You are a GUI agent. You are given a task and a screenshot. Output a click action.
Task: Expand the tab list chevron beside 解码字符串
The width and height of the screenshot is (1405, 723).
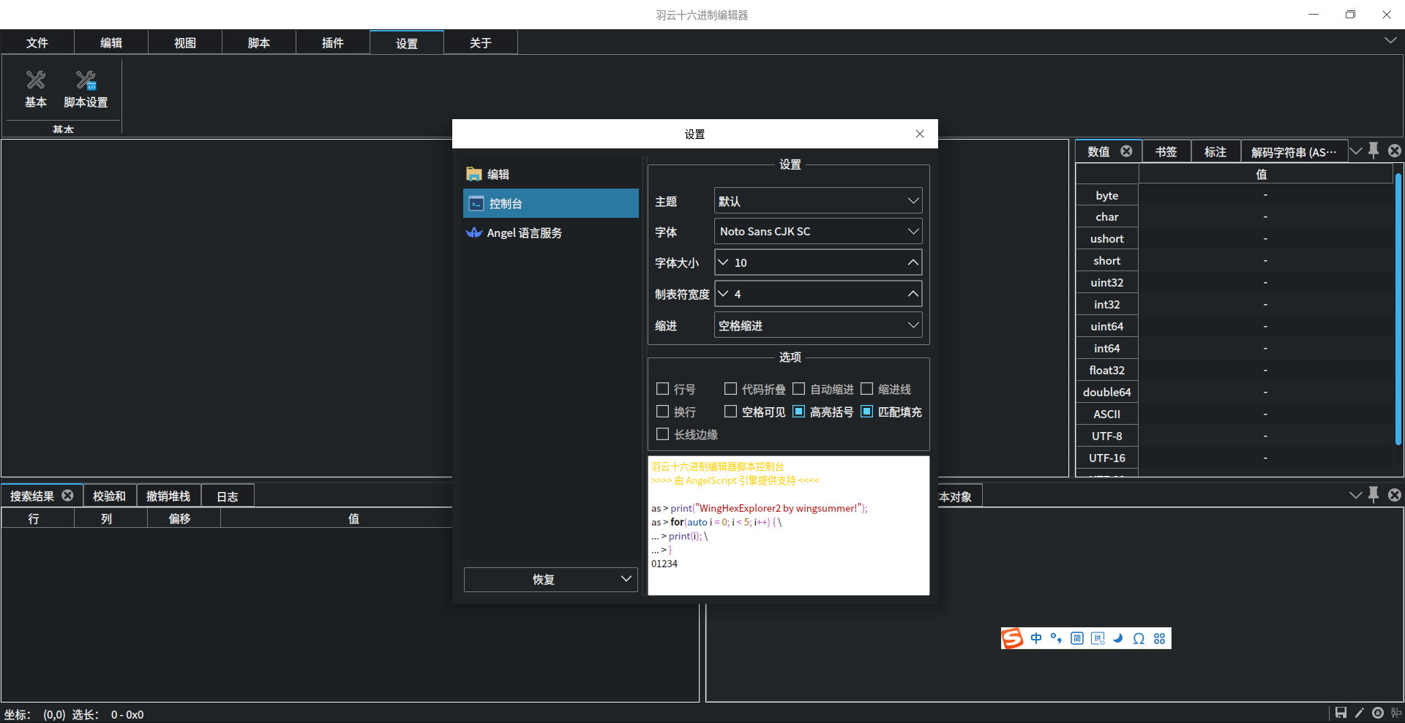(x=1356, y=151)
